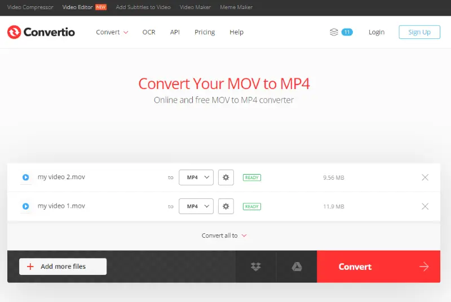Click file name my video 1.mov
This screenshot has height=302, width=451.
[61, 206]
